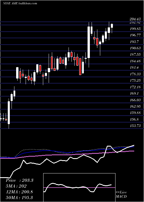This screenshot has width=144, height=202.
Task: Select the 187.55 price axis label
Action: pyautogui.click(x=135, y=55)
